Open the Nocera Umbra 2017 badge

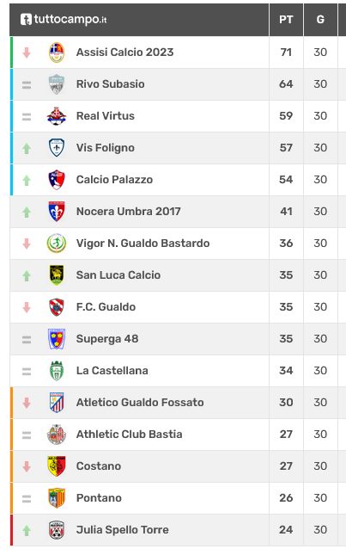[x=57, y=212]
